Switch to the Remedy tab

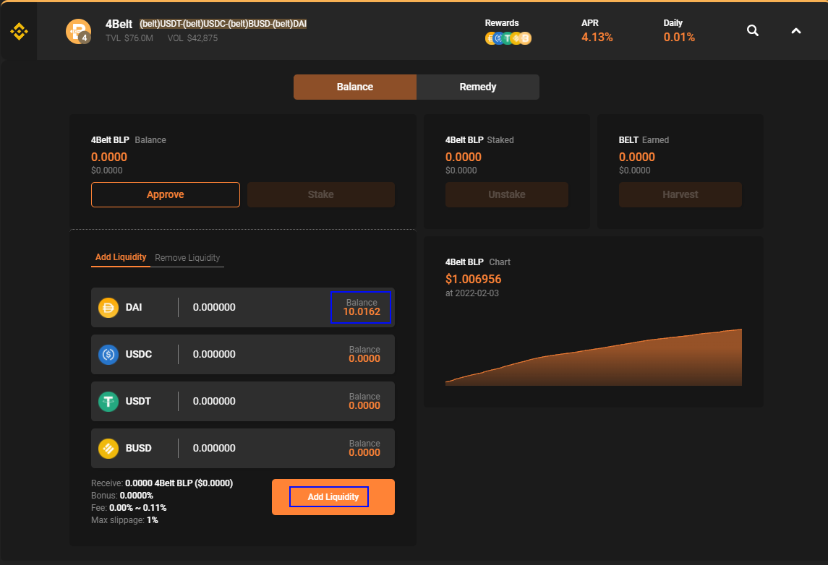(x=478, y=87)
